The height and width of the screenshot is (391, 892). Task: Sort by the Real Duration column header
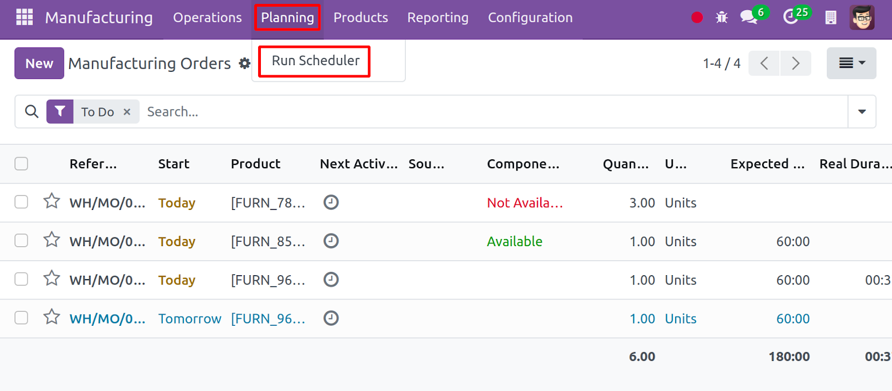pyautogui.click(x=855, y=164)
